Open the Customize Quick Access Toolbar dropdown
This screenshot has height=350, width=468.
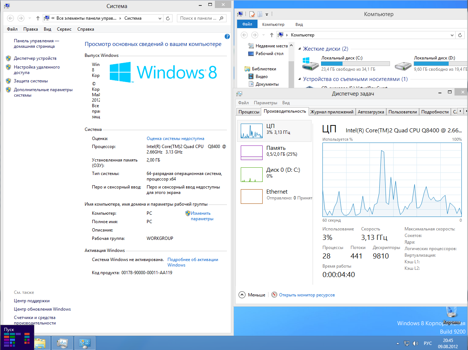point(267,15)
